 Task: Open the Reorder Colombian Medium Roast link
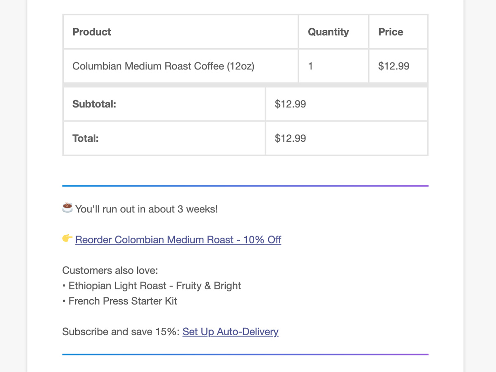[x=178, y=240]
